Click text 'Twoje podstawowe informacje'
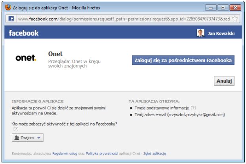Screen dimensions: 246x164 [x=162, y=108]
